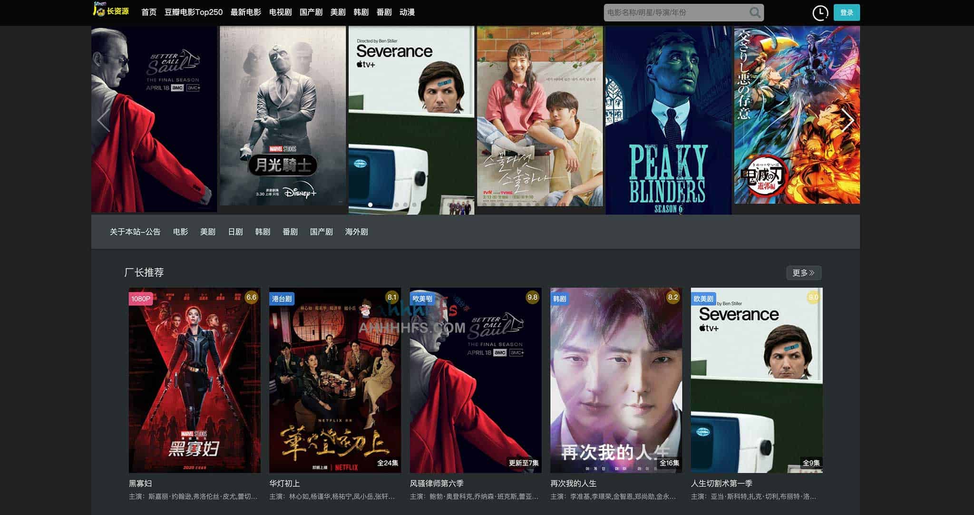Open the Severance poster in the top carousel
The image size is (974, 515).
411,120
